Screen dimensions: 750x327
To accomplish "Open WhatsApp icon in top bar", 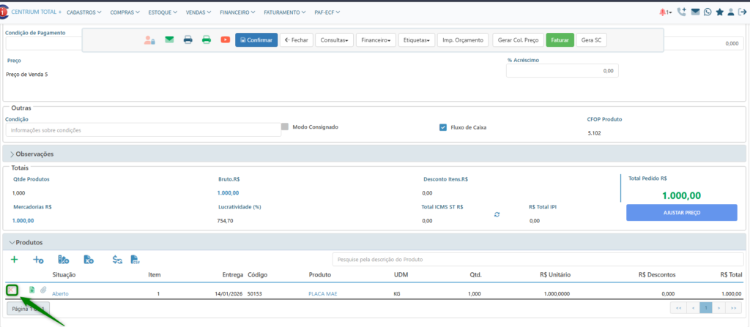I will (707, 12).
